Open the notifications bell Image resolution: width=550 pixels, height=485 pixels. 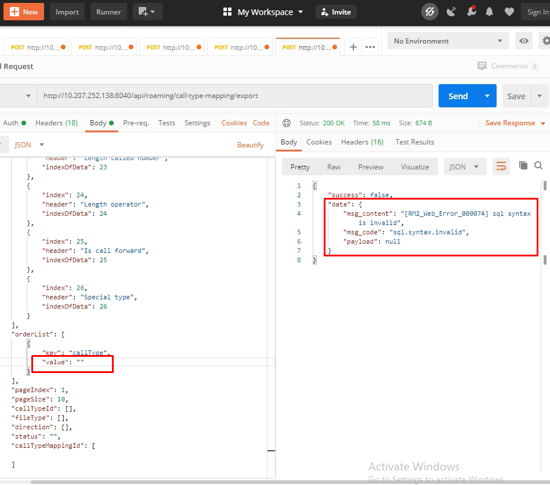(x=490, y=12)
